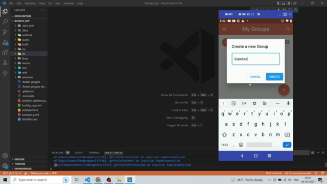Switch to the OUTPUT tab
Screen dimensions: 327x184
tap(79, 153)
